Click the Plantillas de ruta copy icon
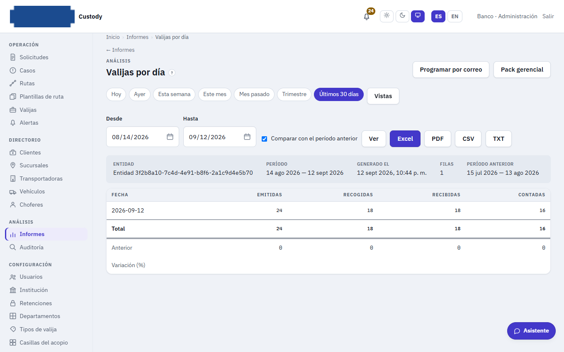Screen dimensions: 564x352 click(12, 96)
